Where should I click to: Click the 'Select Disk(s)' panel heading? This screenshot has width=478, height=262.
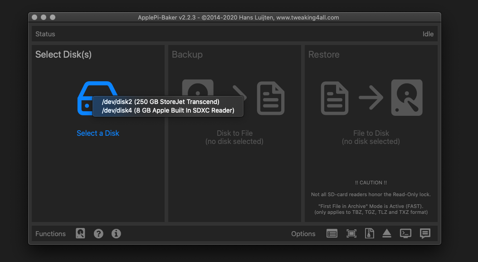[x=63, y=54]
